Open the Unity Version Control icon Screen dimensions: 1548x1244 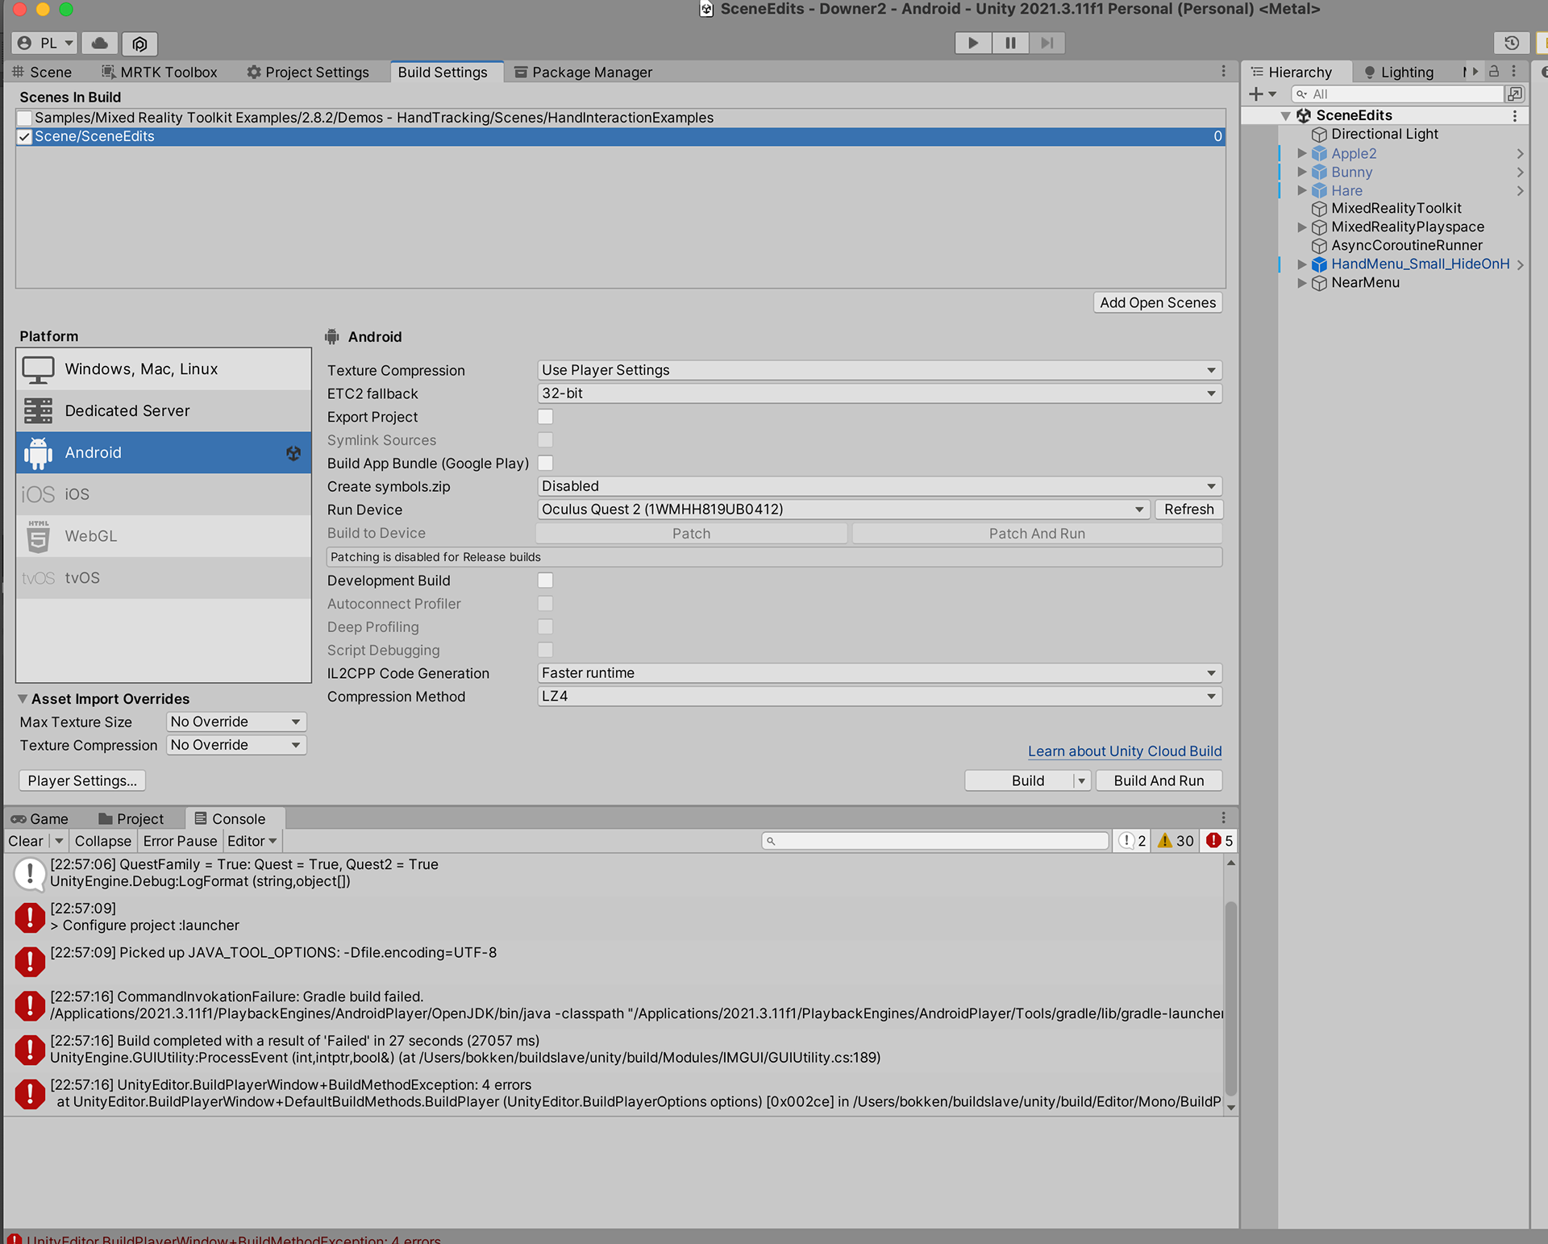pos(139,43)
